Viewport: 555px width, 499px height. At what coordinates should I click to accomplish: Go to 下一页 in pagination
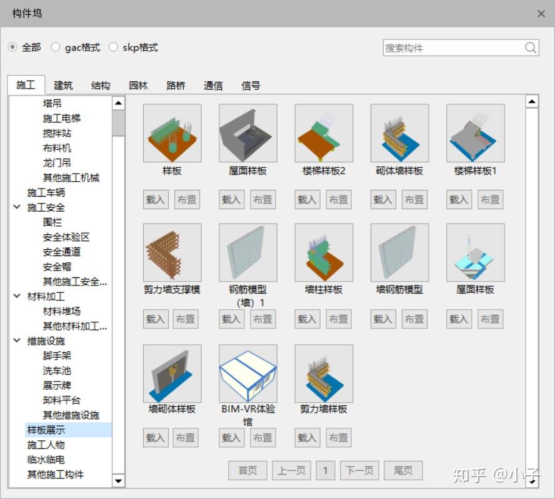[359, 470]
